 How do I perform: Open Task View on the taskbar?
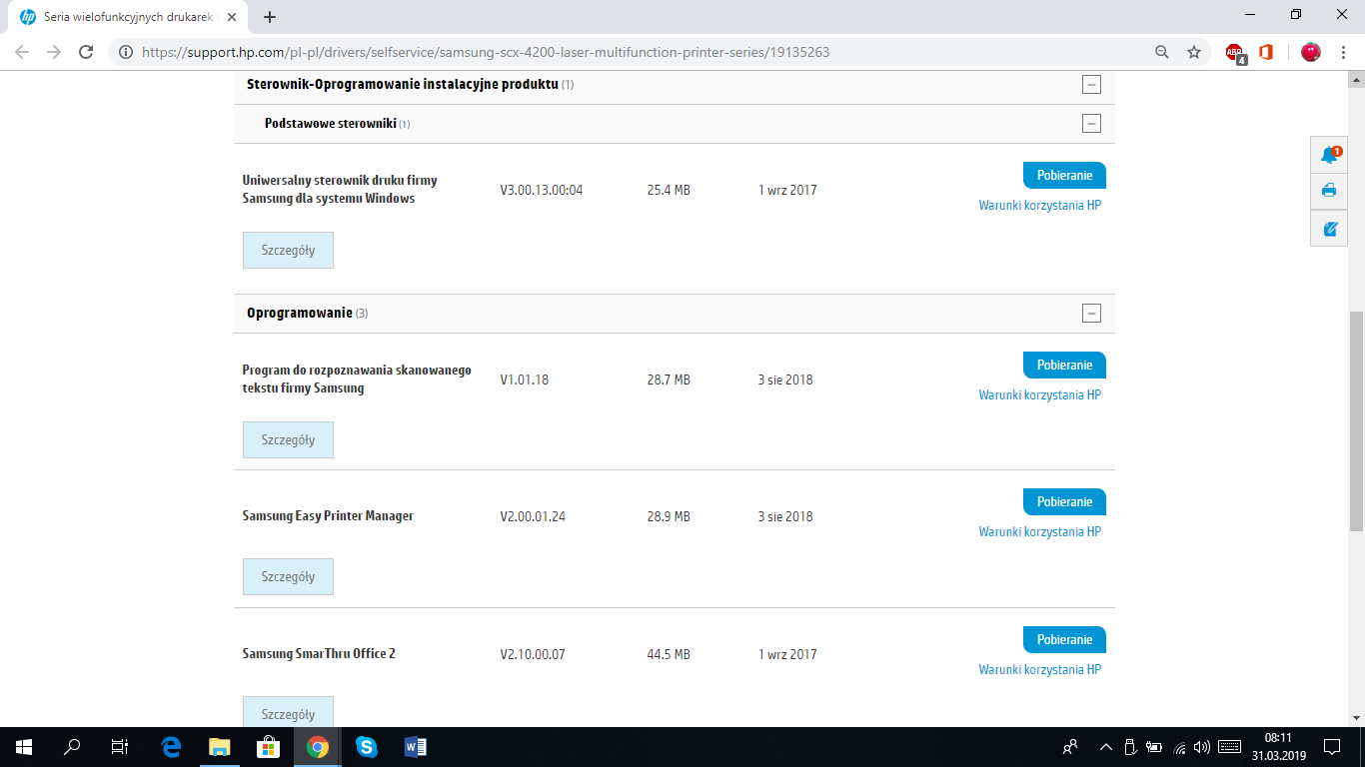120,747
